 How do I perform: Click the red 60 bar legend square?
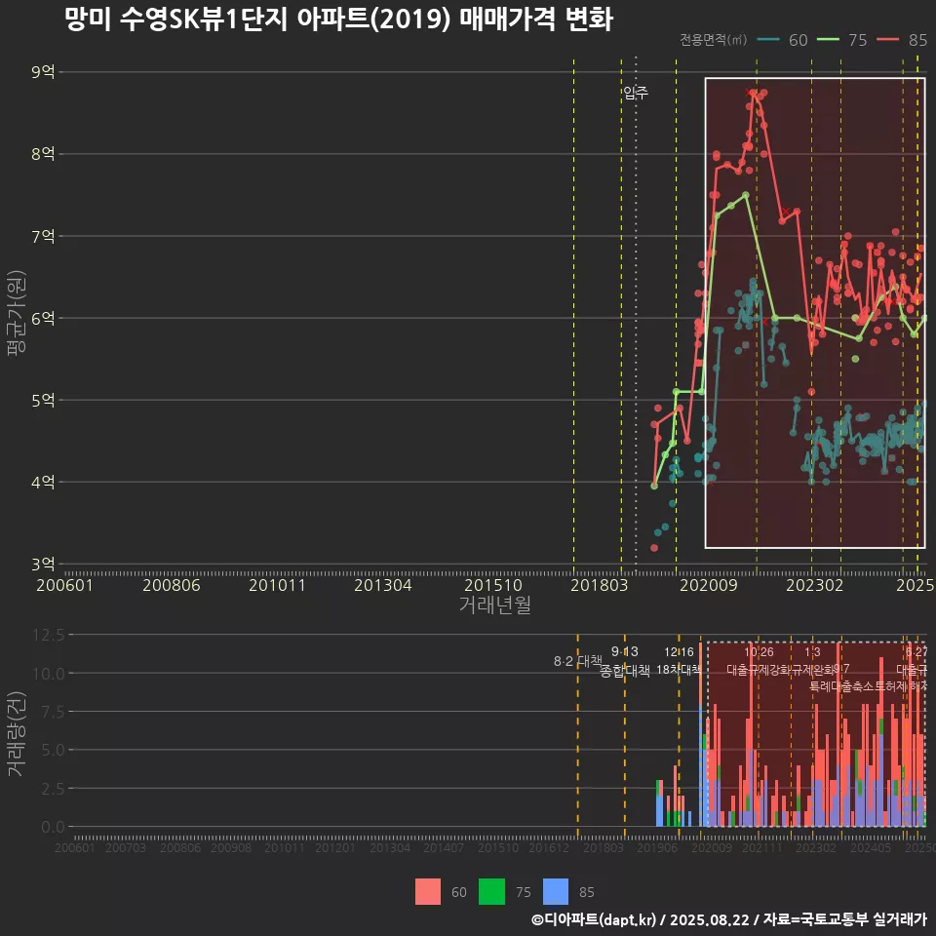tap(428, 891)
